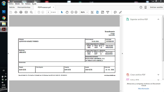164x92 pixels.
Task: Click the INTERNET channel value
Action: coord(110,41)
